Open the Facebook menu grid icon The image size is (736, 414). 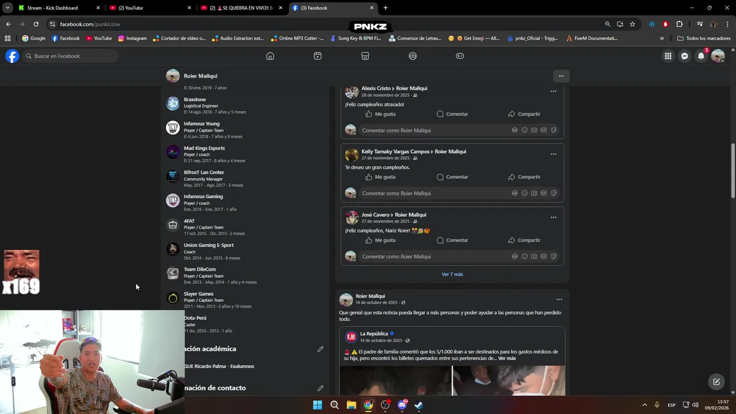point(668,56)
